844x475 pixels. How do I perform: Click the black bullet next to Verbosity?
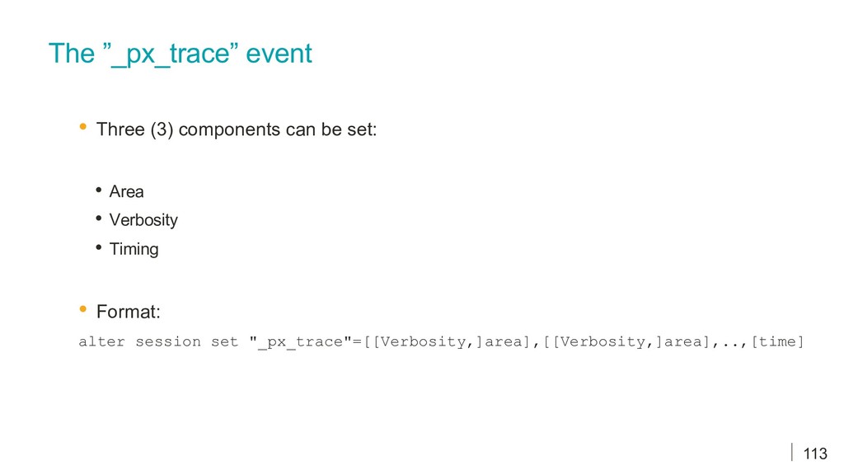[99, 218]
